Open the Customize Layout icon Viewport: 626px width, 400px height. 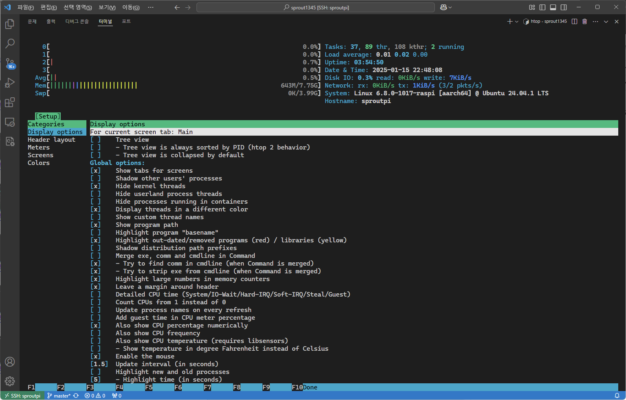point(532,7)
